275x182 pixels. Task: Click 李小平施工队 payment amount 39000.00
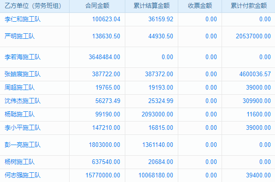point(258,127)
